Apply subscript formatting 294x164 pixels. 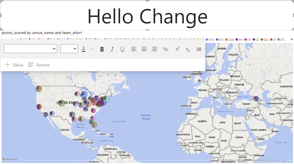click(x=188, y=50)
